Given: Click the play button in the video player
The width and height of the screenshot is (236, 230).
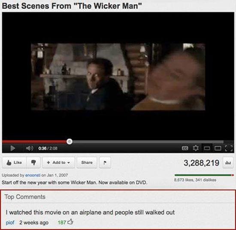Looking at the screenshot, I should pos(12,148).
